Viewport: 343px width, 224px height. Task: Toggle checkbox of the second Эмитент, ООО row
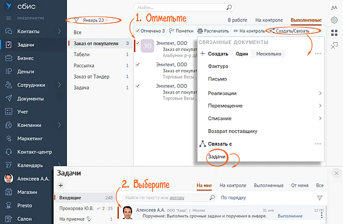138,64
